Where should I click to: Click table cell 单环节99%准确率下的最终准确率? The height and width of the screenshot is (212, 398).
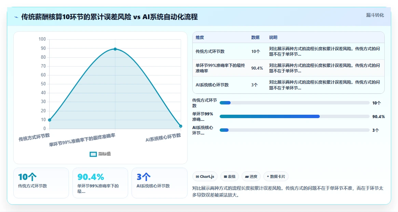click(x=220, y=68)
